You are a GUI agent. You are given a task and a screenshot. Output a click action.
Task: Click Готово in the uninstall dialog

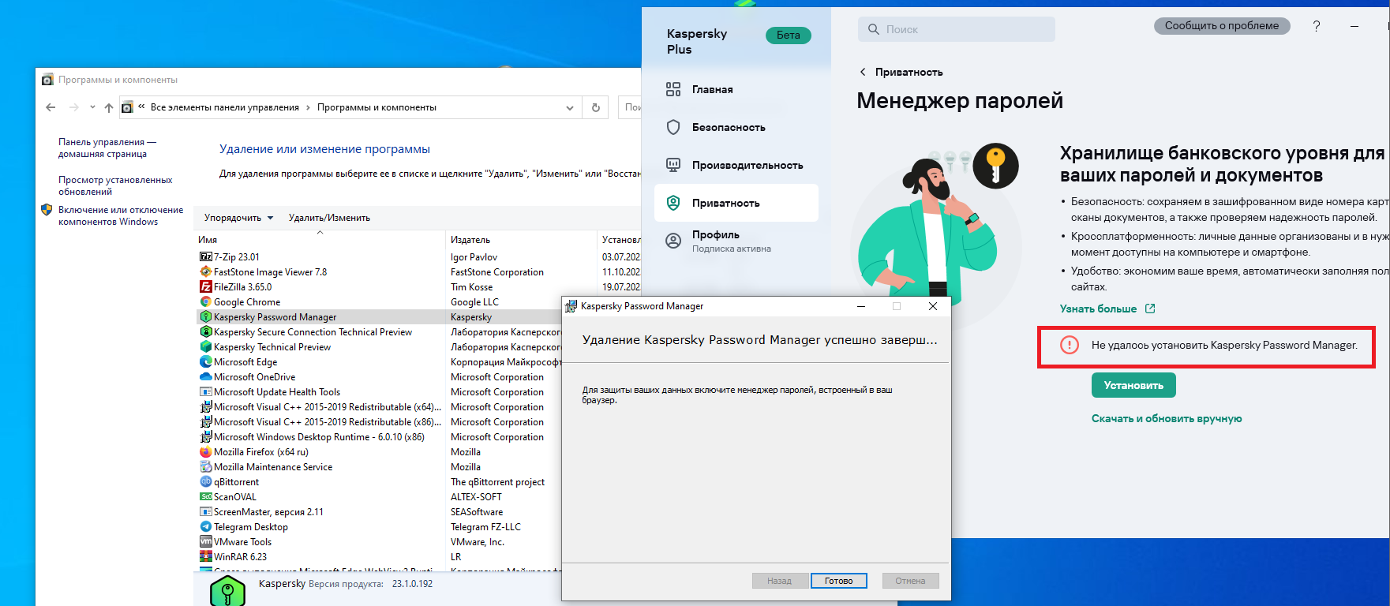point(838,581)
